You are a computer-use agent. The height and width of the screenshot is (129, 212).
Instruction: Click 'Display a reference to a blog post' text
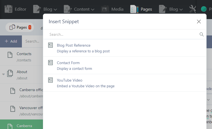(83, 51)
